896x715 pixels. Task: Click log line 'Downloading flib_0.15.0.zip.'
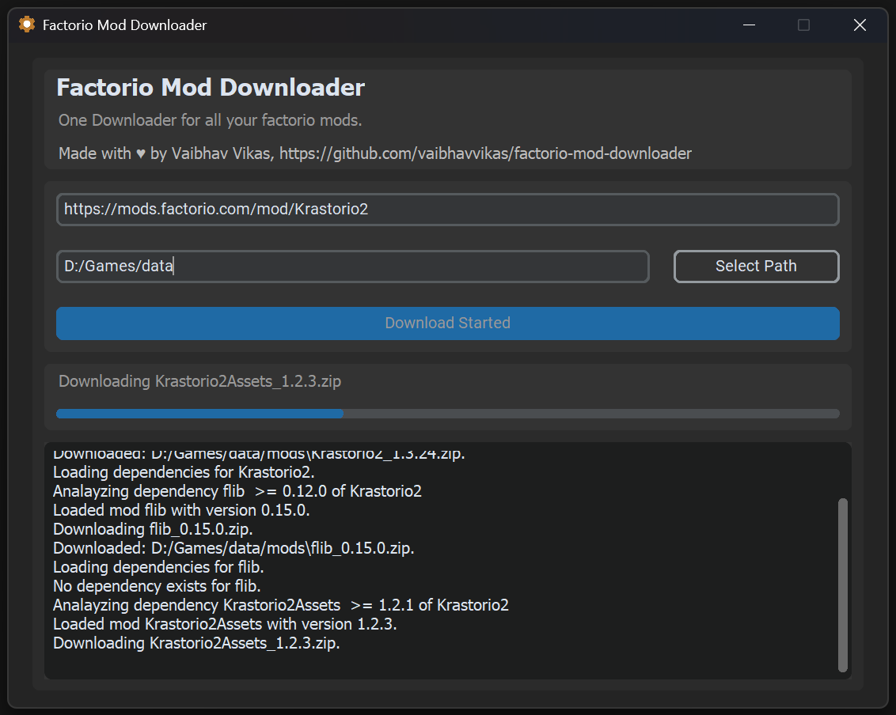(x=153, y=529)
